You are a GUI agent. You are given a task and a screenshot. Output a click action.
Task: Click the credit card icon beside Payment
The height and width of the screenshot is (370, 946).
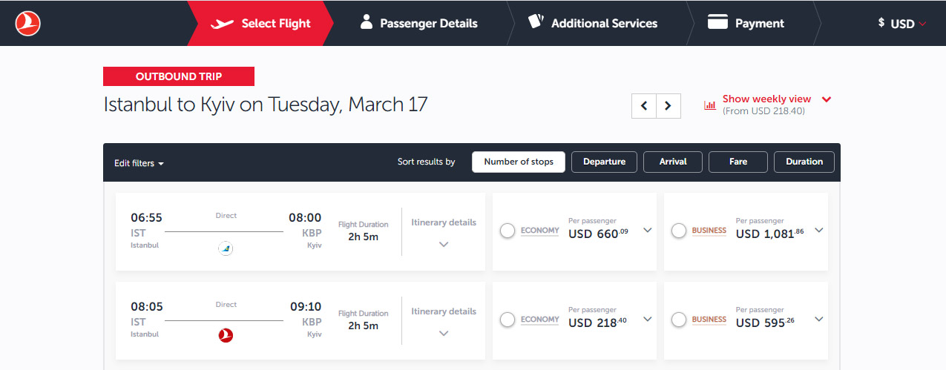pos(717,22)
